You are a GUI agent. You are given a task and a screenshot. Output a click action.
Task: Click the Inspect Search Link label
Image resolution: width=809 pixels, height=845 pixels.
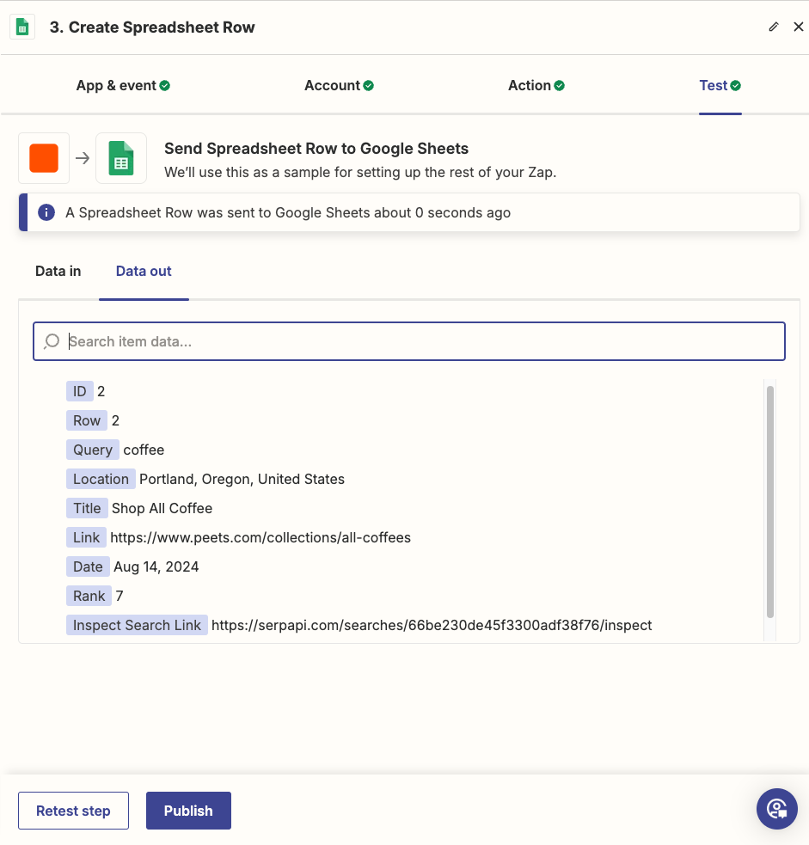[137, 625]
